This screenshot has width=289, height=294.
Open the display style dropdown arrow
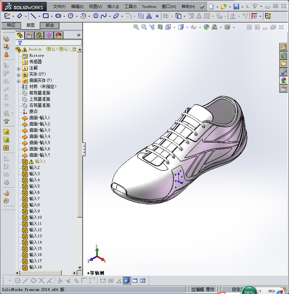tap(187, 27)
